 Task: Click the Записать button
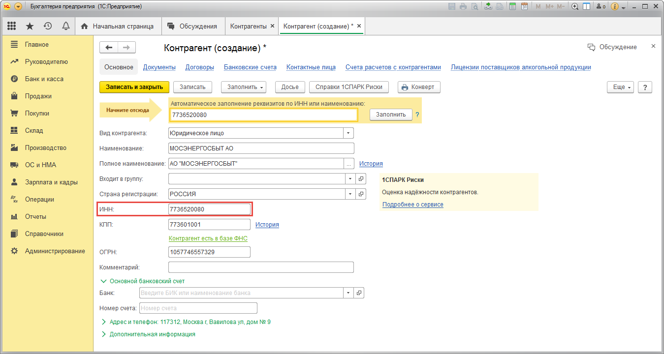click(192, 87)
